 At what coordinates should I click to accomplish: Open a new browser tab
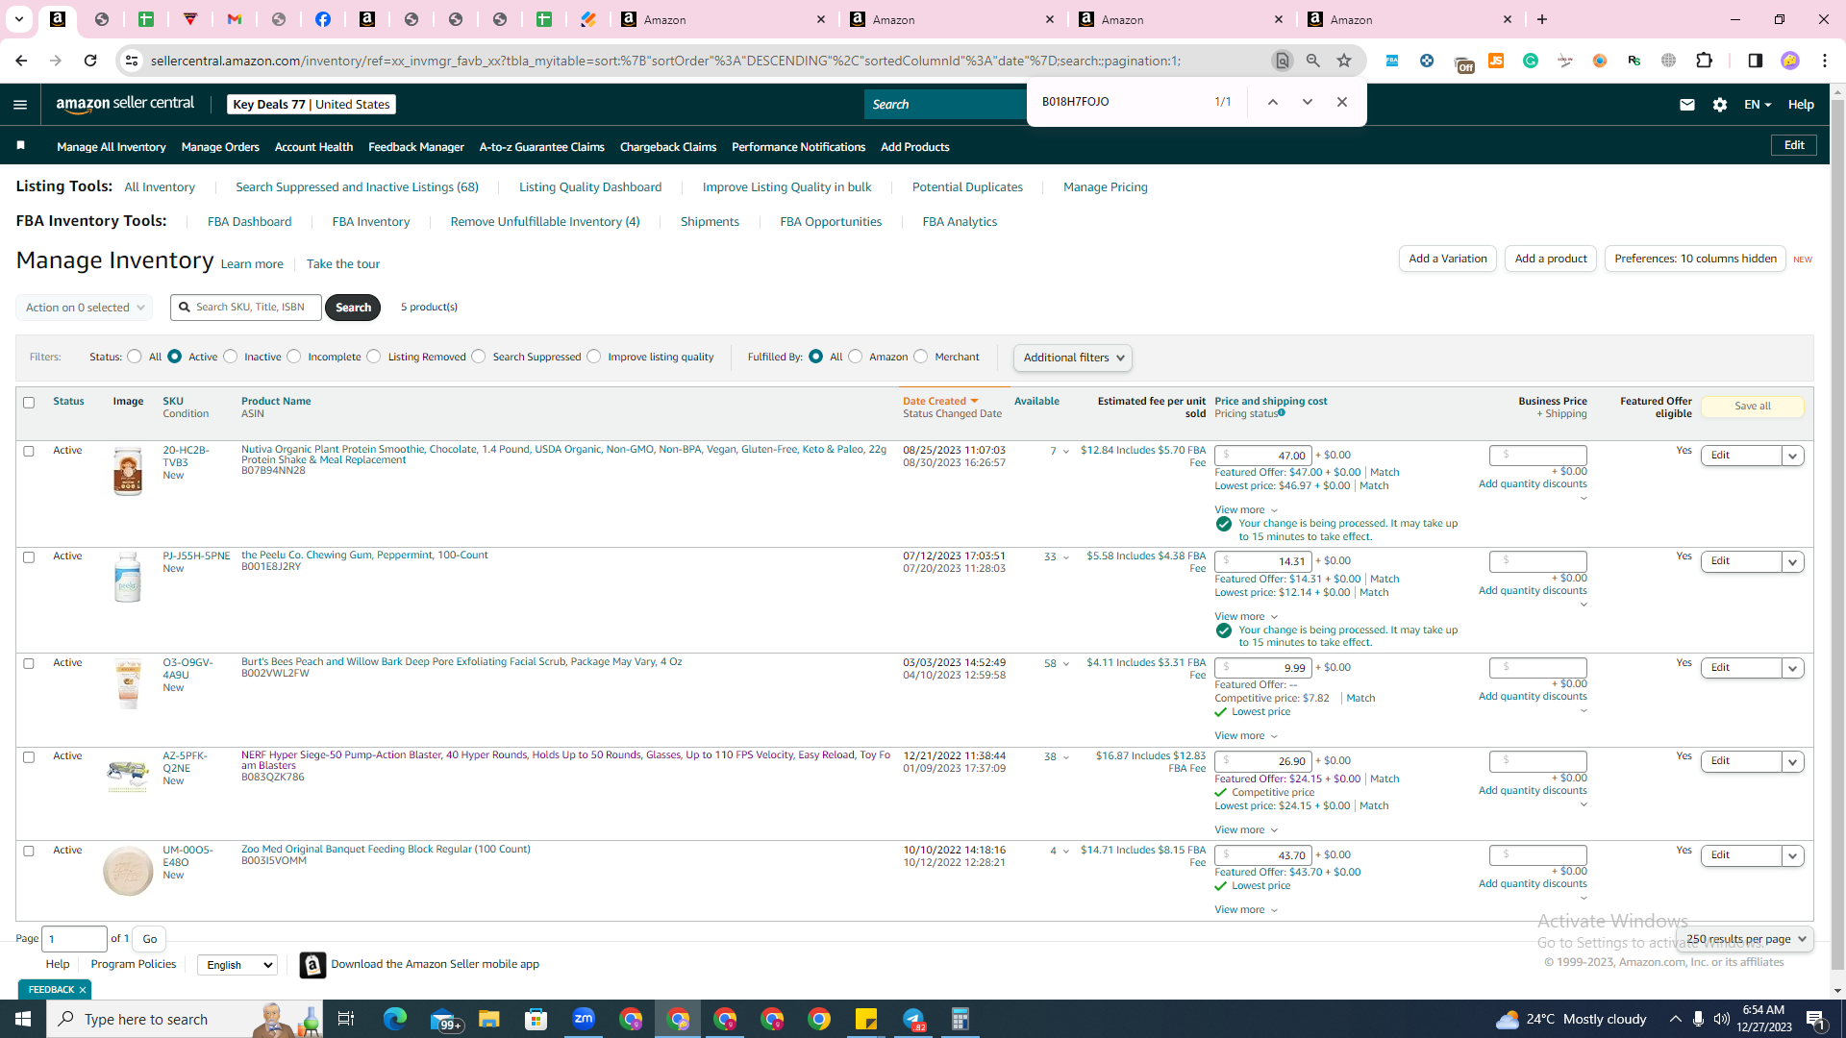click(x=1542, y=19)
